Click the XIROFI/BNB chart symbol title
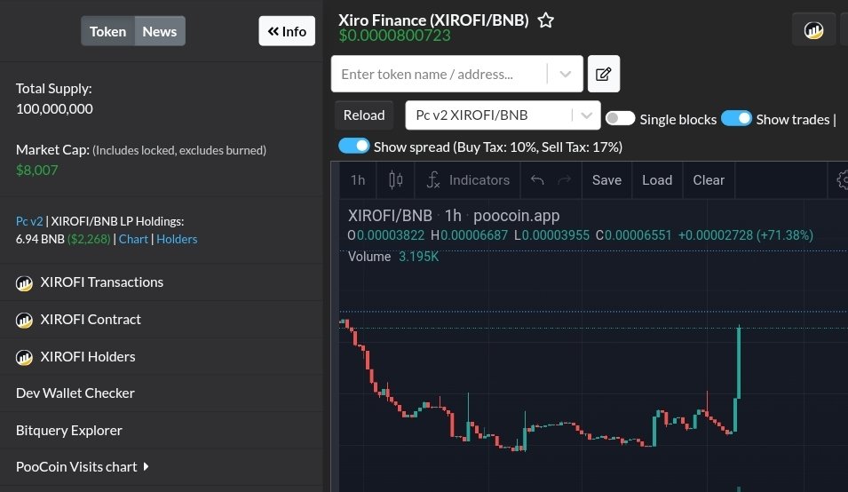The image size is (848, 492). (x=390, y=216)
